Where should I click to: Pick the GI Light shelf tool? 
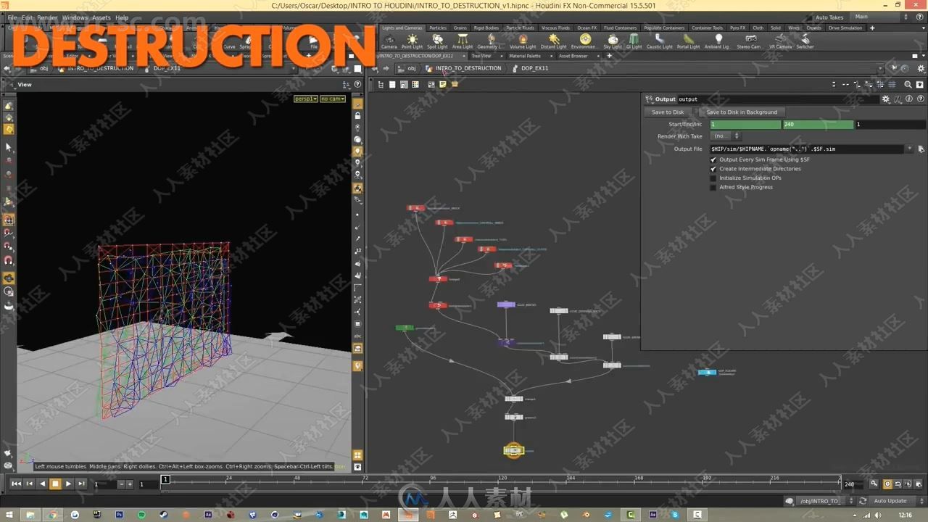coord(634,41)
